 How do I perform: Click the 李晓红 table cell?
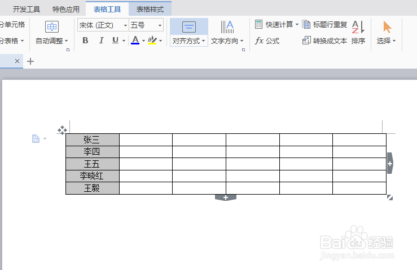pyautogui.click(x=93, y=176)
